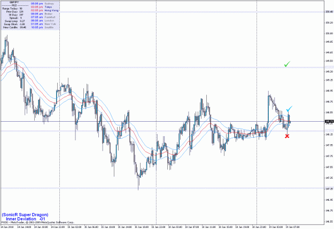The width and height of the screenshot is (334, 229).
Task: Click the 14 Jan 14:00 time axis label
Action: click(x=24, y=227)
